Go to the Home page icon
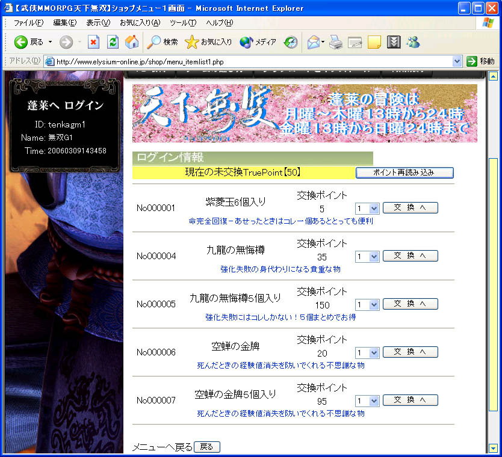This screenshot has height=457, width=502. [x=131, y=42]
